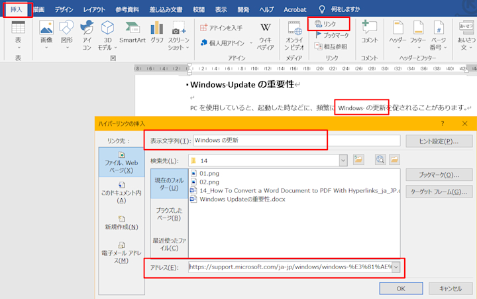Click the ウィキペディア add-in icon
The height and width of the screenshot is (299, 477).
[x=265, y=36]
